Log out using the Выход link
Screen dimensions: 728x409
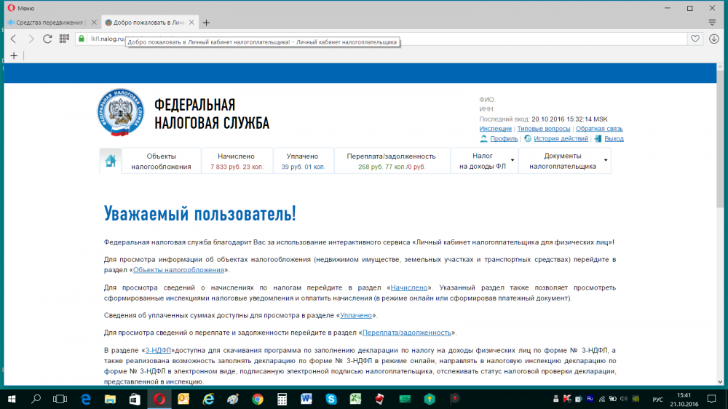pyautogui.click(x=613, y=138)
